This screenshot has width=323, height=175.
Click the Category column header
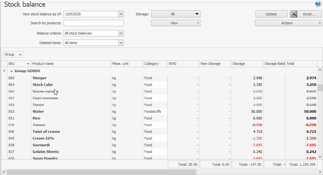pos(155,64)
